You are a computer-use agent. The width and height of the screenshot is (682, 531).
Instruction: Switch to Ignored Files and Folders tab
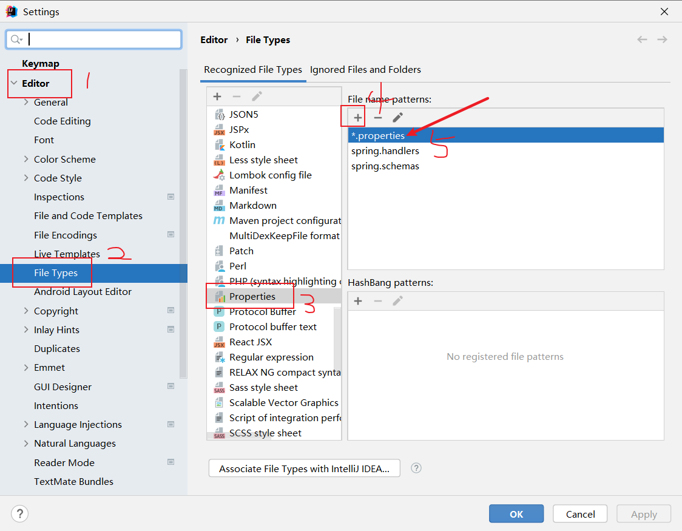click(x=365, y=70)
